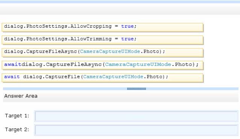Click the Target 1 answer field

(137, 116)
